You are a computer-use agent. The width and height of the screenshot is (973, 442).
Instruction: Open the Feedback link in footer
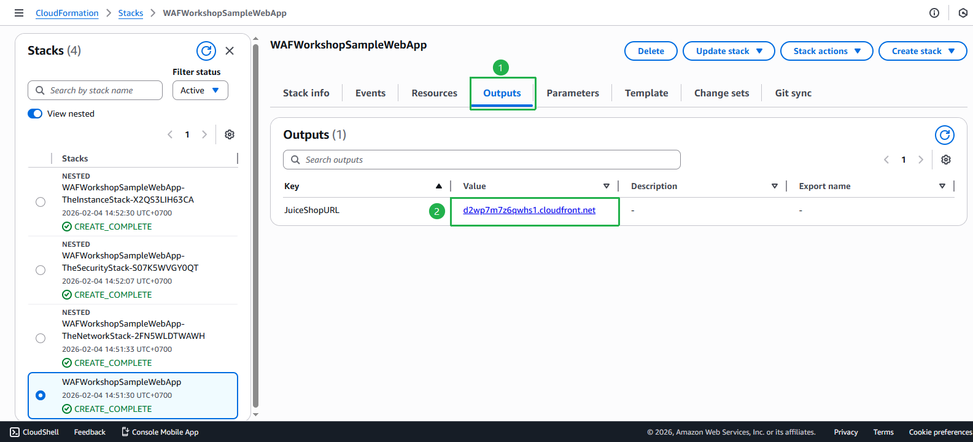(x=90, y=432)
